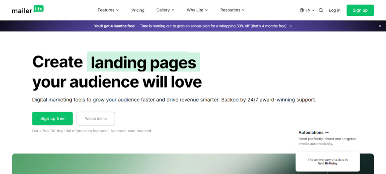This screenshot has width=386, height=174.
Task: Open search with the magnifier icon
Action: [x=321, y=11]
